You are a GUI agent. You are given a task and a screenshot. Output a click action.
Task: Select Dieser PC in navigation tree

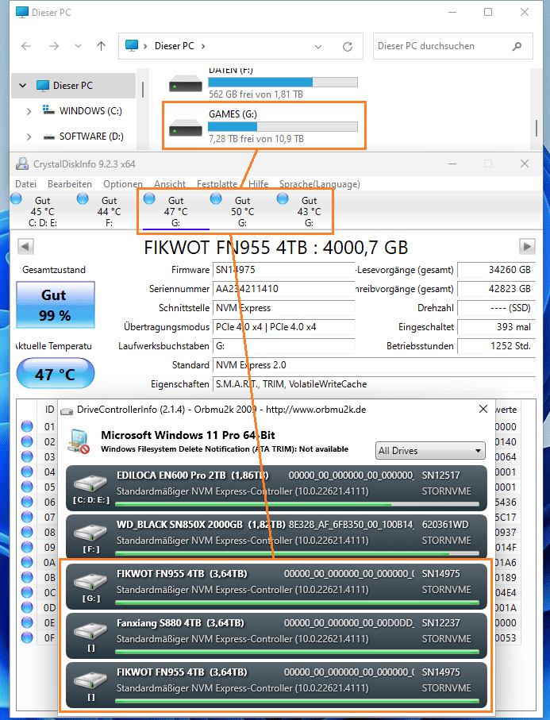point(72,86)
